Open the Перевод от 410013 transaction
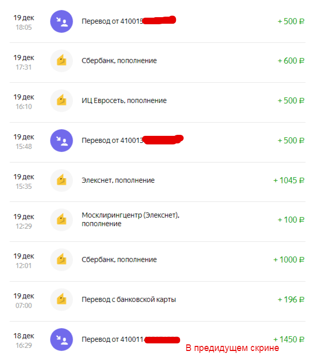315x356 pixels. click(112, 140)
